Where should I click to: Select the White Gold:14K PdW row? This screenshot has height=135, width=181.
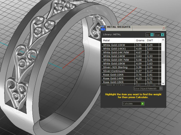pyautogui.click(x=132, y=52)
